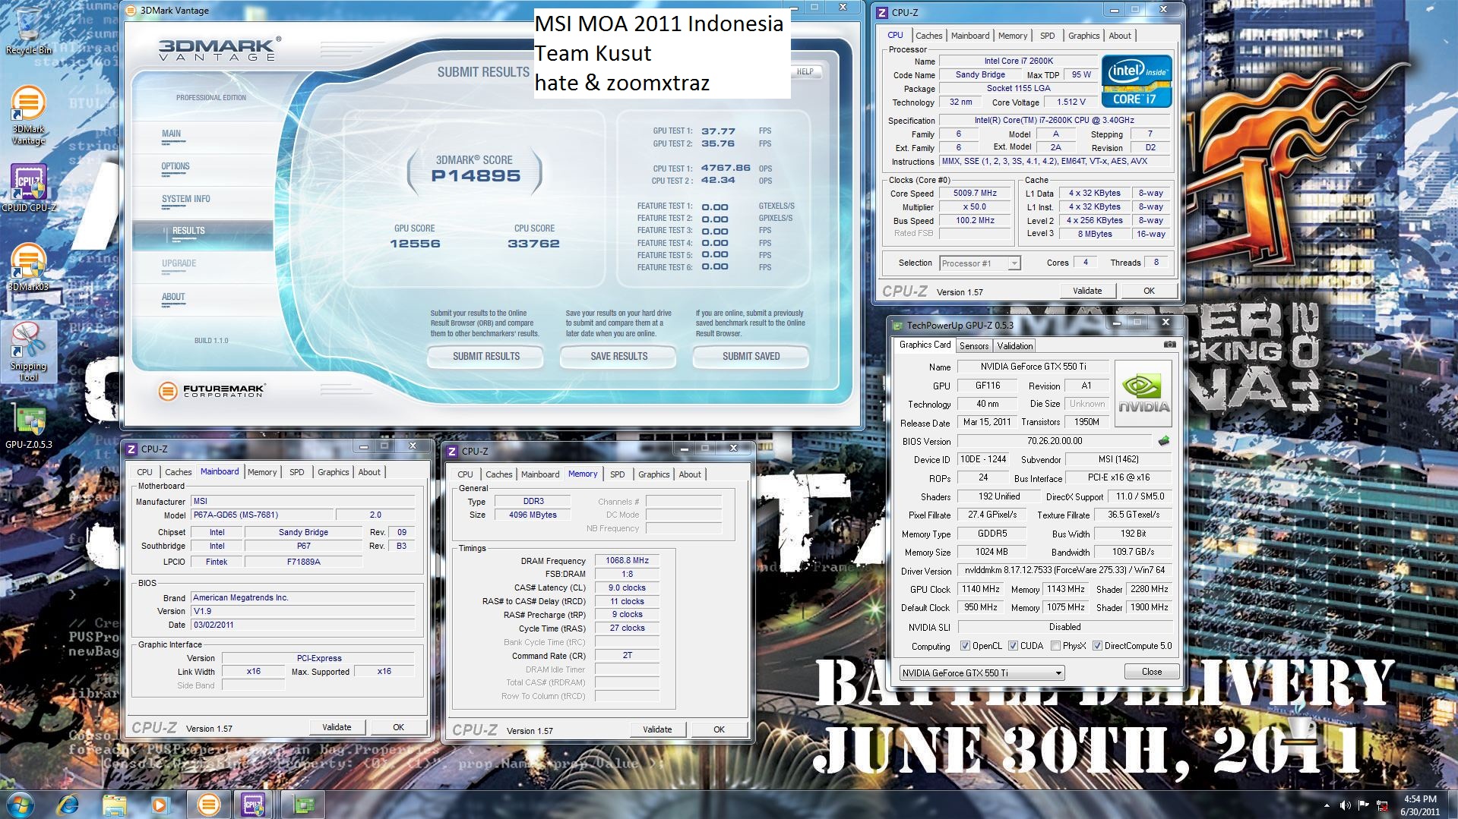Screen dimensions: 1458x819
Task: Click the GPU-Z screenshot camera icon
Action: pos(1169,345)
